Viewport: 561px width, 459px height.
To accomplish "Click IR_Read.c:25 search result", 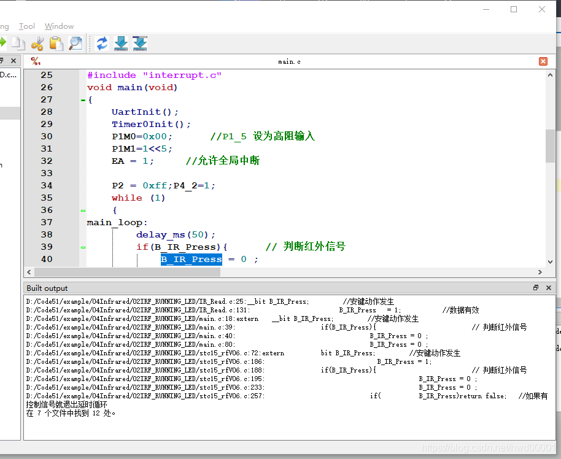I will [x=210, y=301].
